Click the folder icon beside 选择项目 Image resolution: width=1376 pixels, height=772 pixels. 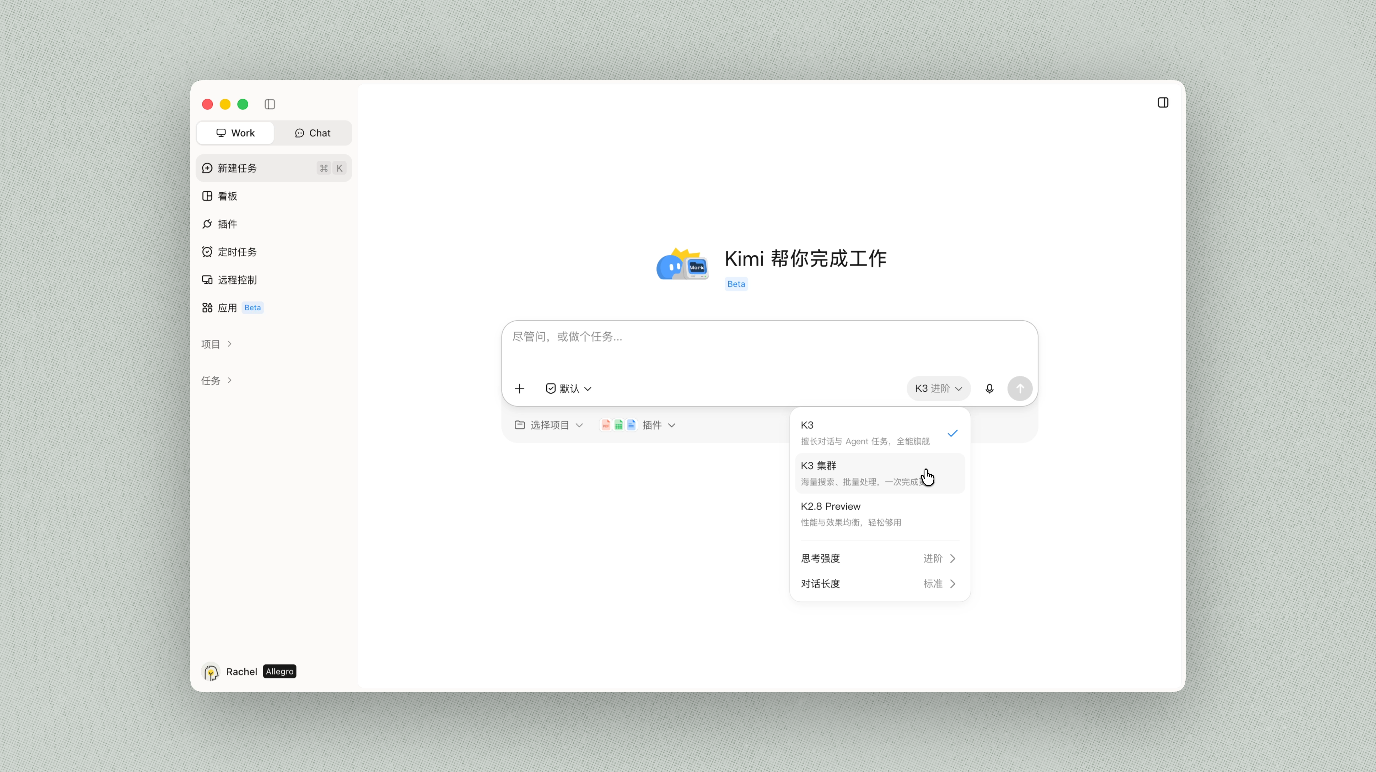[519, 425]
